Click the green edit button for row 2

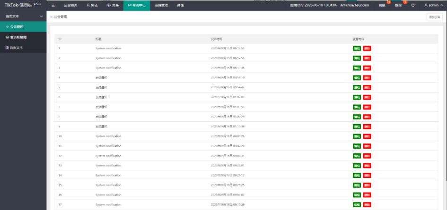[357, 58]
